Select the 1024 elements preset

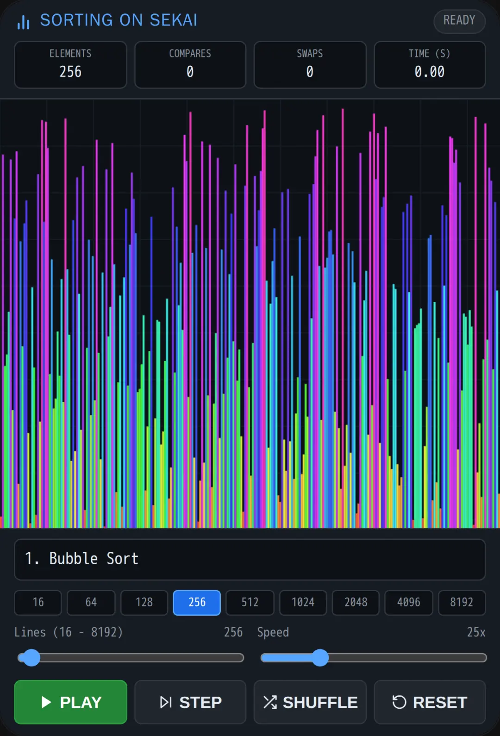pyautogui.click(x=303, y=602)
